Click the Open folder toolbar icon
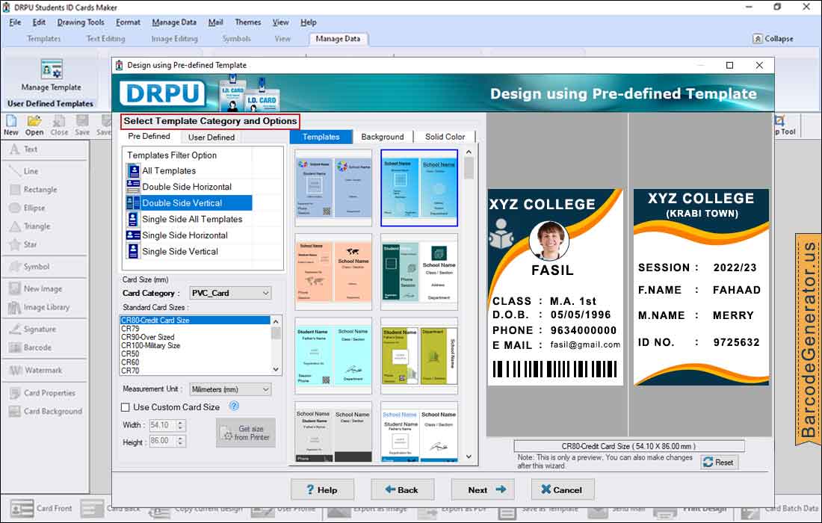Image resolution: width=822 pixels, height=523 pixels. (34, 126)
